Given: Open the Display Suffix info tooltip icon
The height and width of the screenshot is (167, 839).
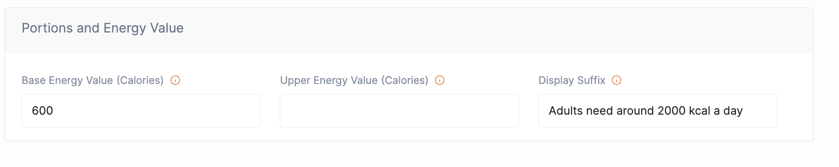Looking at the screenshot, I should pos(616,80).
